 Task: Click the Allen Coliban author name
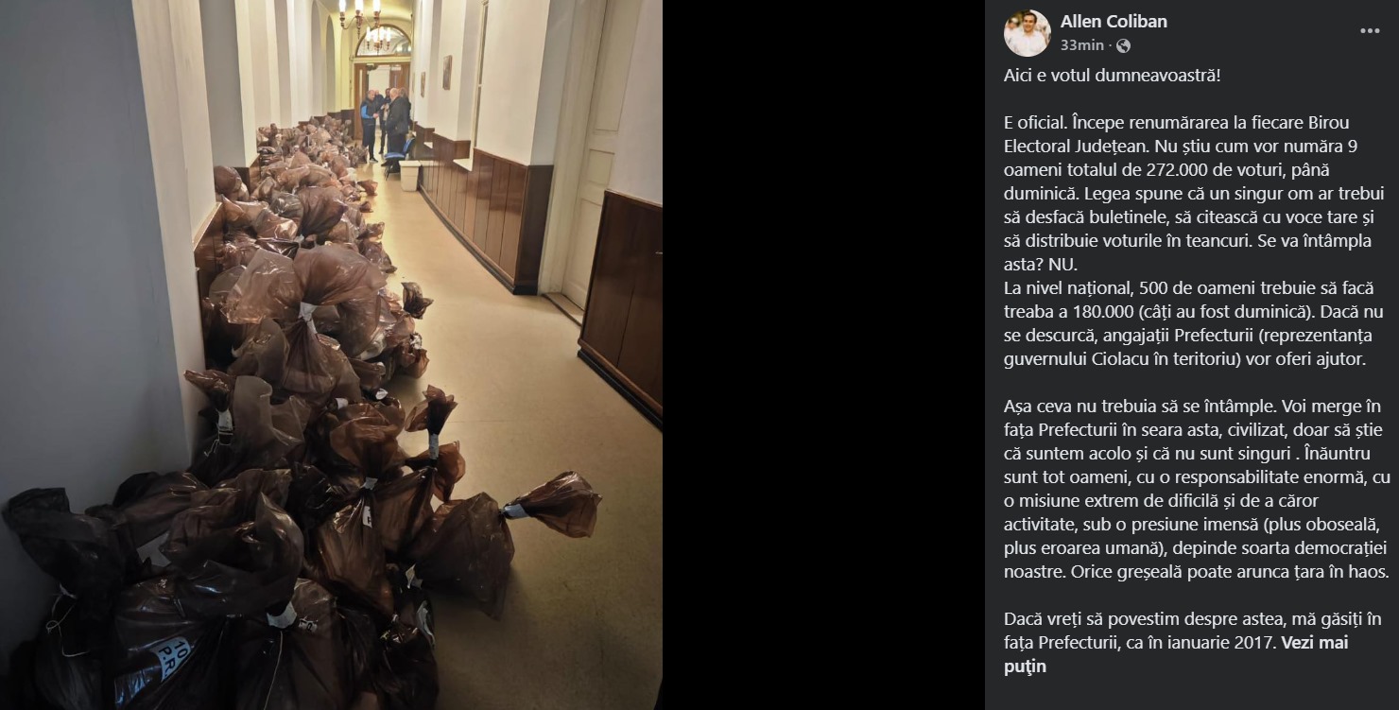click(x=1114, y=21)
